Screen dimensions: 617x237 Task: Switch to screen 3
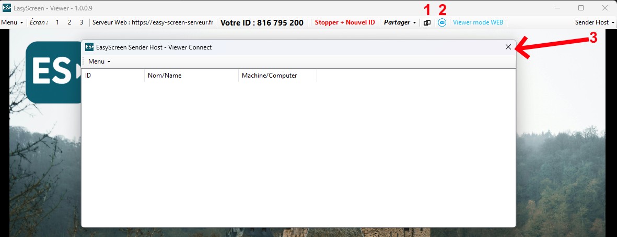pos(82,23)
